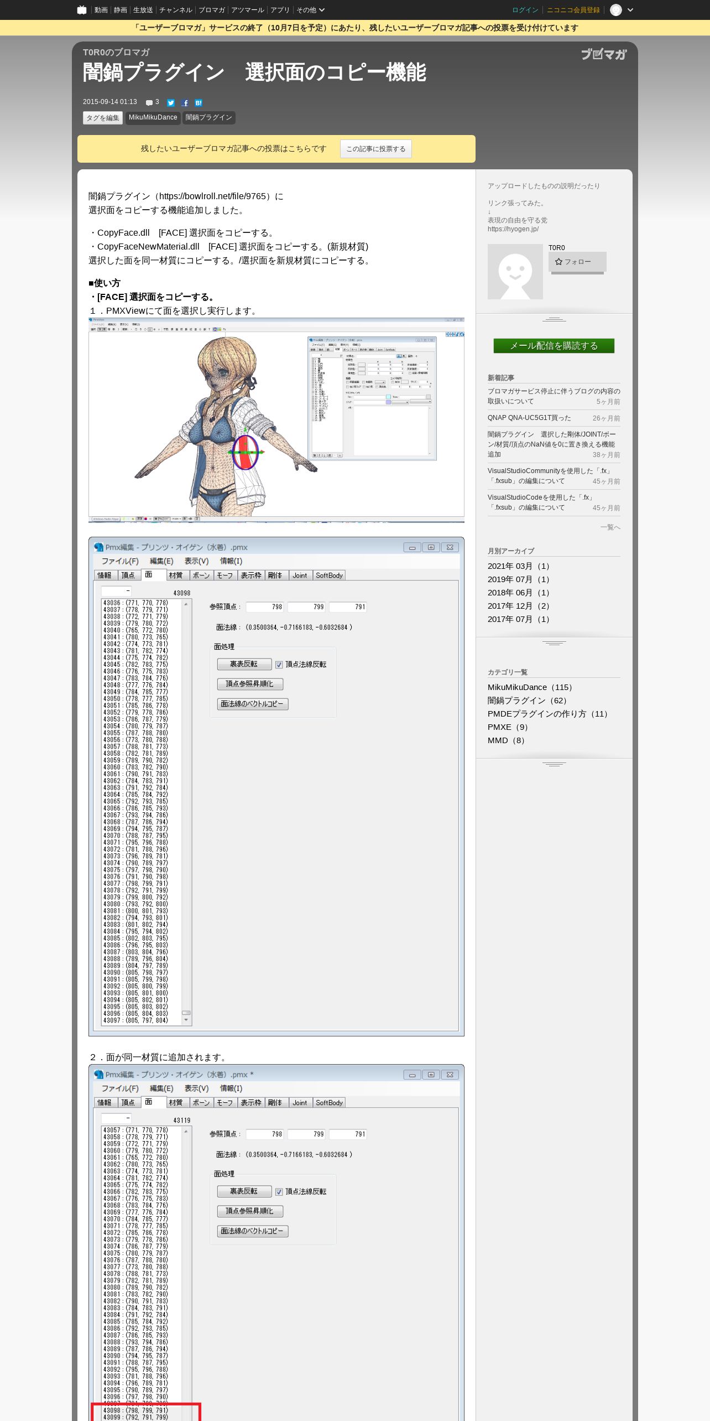Click the メール配信を購読する button
The image size is (710, 1421).
point(554,346)
